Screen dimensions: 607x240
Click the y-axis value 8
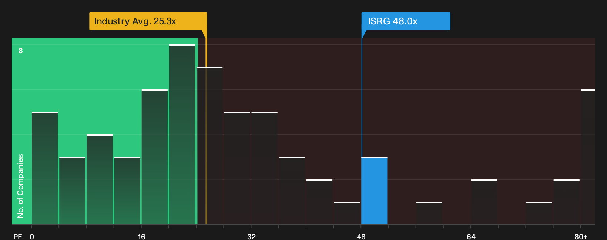point(21,51)
